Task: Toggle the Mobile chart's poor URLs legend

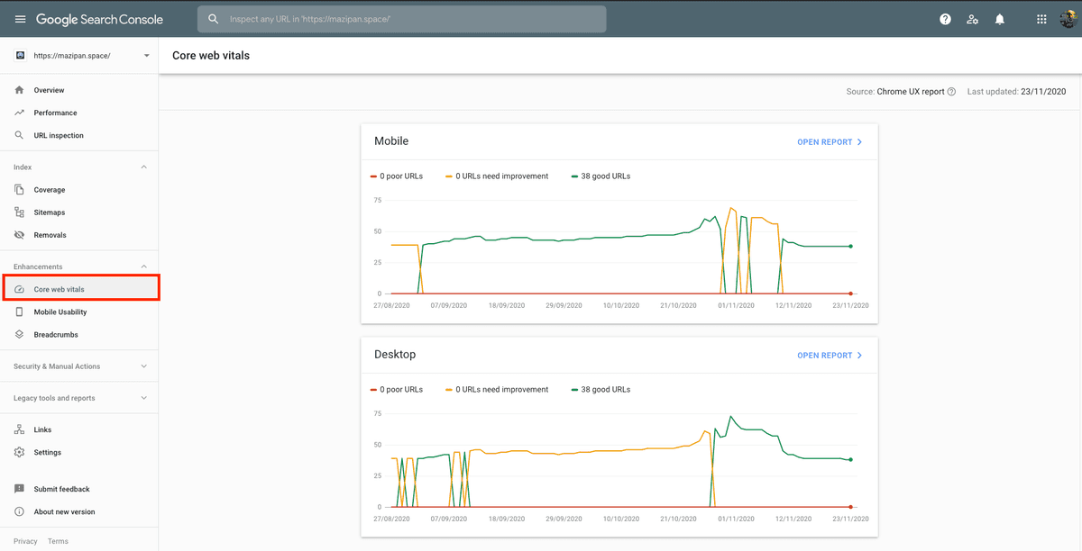Action: pos(397,176)
